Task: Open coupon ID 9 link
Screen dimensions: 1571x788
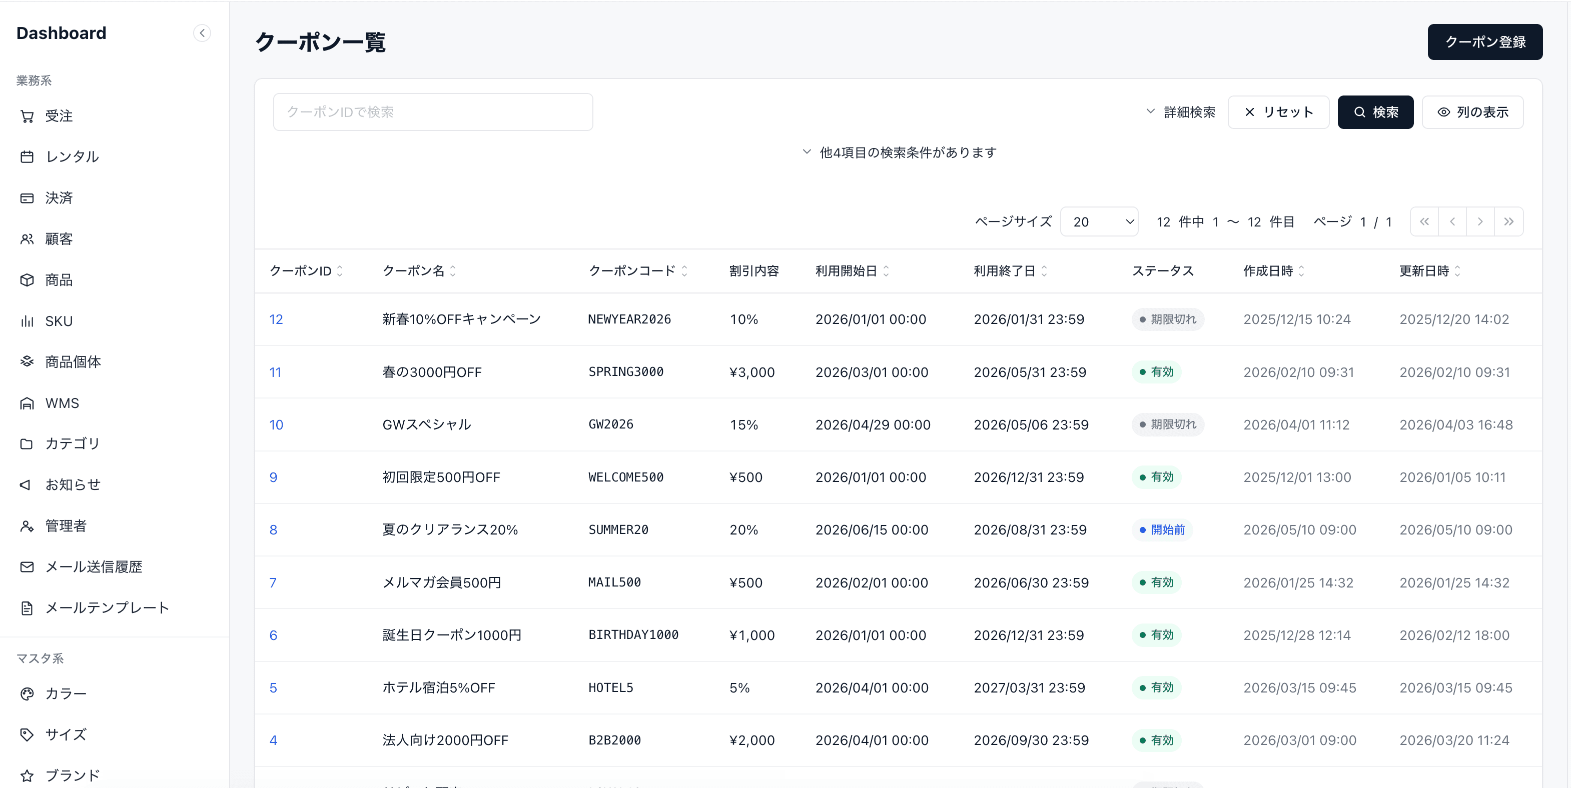Action: point(273,477)
